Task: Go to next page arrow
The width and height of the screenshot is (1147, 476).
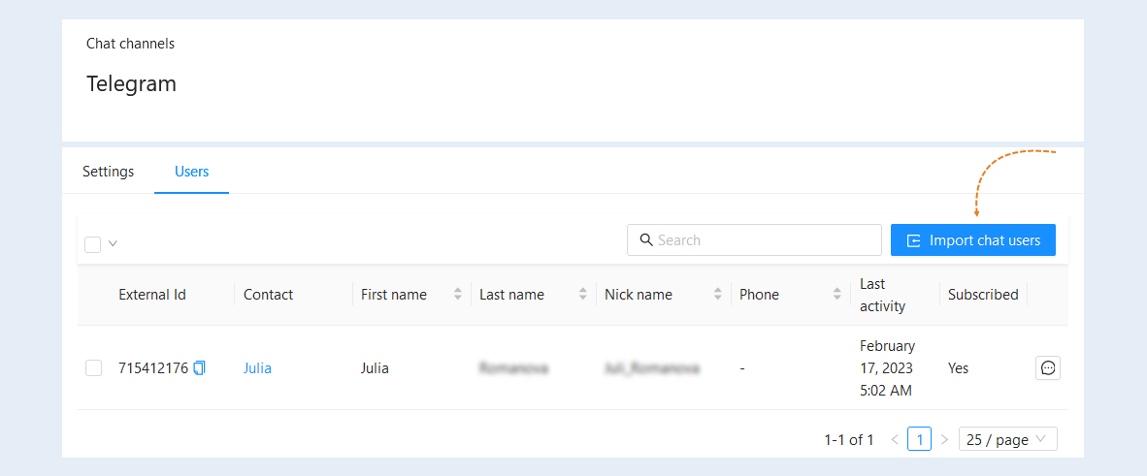Action: pos(944,439)
